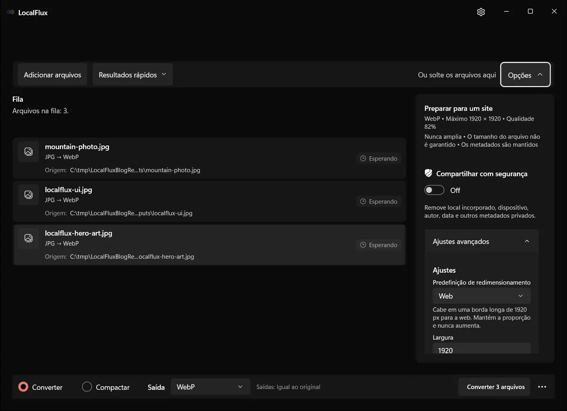
Task: Click Esperando status of mountain-photo.jpg
Action: [378, 158]
